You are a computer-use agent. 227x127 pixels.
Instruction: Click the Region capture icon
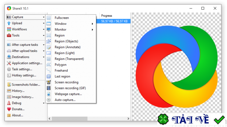coord(49,36)
